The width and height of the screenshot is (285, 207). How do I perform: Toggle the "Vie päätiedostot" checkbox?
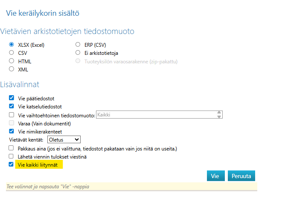(12, 98)
